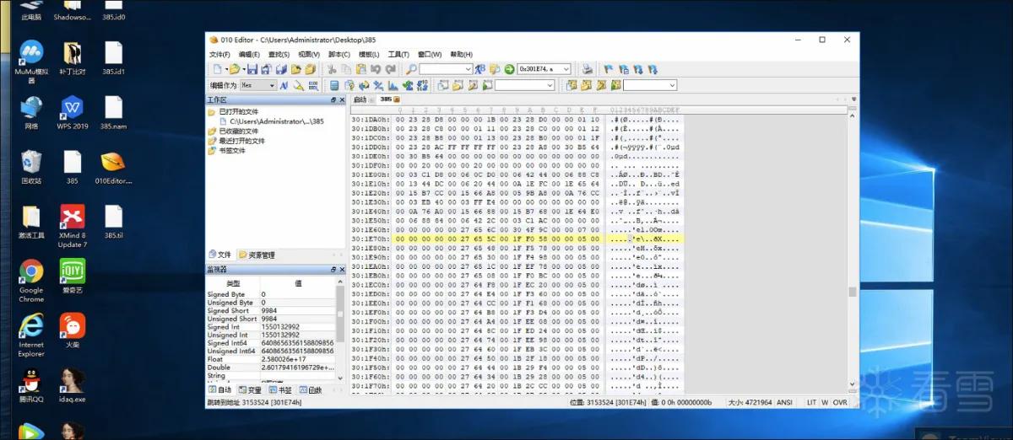Open Google Chrome from desktop
1013x440 pixels.
[x=31, y=281]
